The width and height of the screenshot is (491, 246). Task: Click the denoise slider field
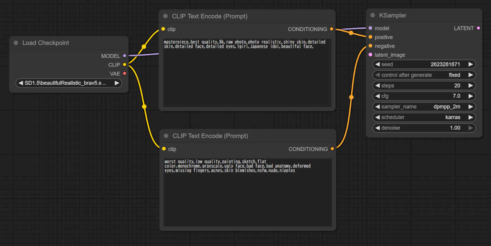pyautogui.click(x=424, y=128)
